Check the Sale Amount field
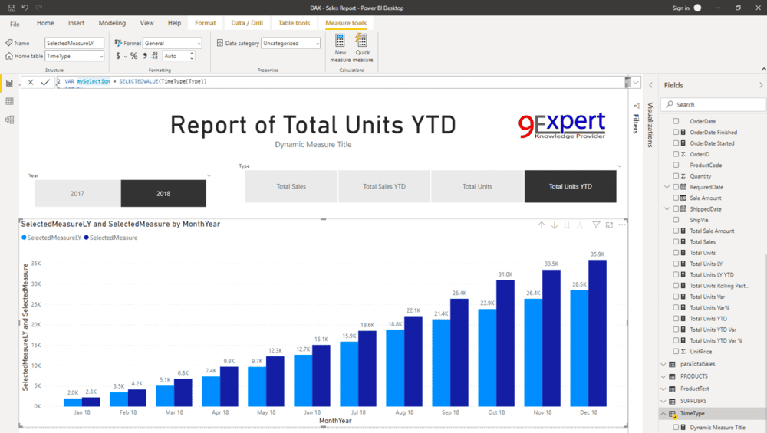 coord(676,198)
